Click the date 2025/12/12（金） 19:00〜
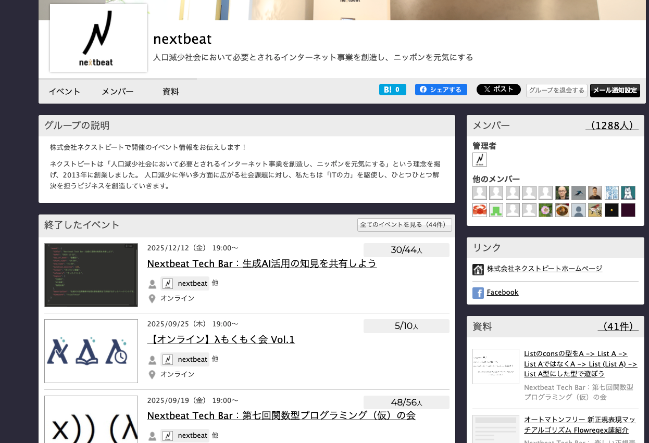 pos(193,248)
